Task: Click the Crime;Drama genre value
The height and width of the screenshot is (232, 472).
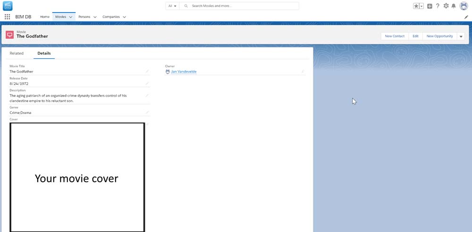Action: pyautogui.click(x=20, y=112)
